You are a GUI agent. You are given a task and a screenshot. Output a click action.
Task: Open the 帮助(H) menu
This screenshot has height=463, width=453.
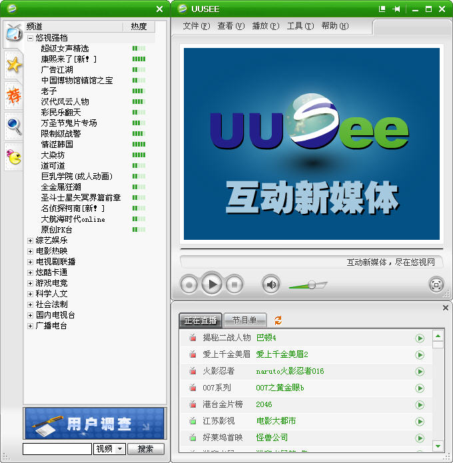click(335, 26)
